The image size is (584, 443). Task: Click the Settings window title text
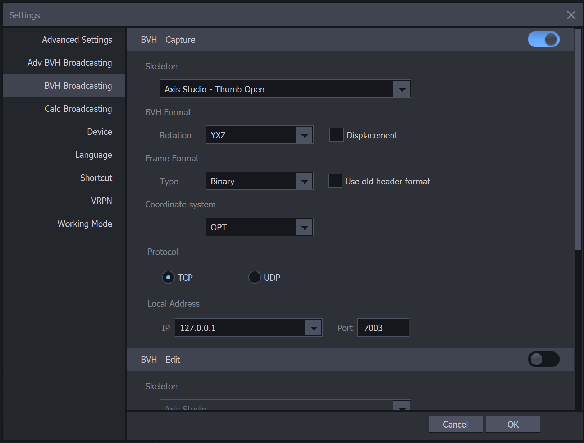(24, 15)
